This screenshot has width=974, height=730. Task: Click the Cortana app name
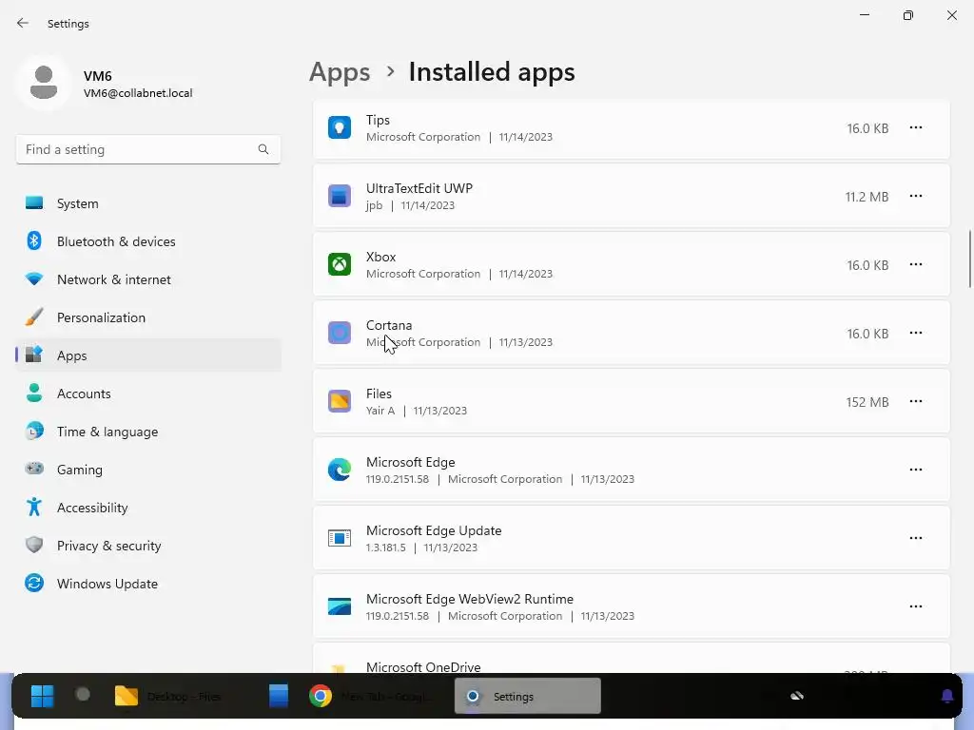click(x=389, y=325)
